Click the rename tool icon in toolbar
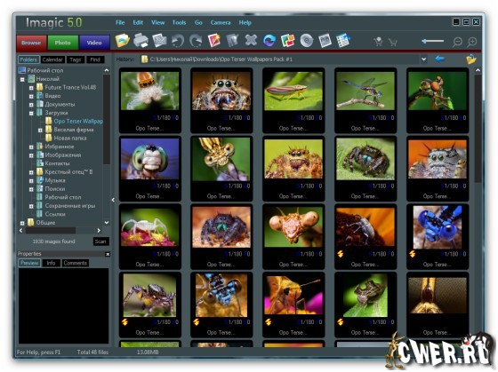Screen dimensions: 498x372 pos(232,41)
